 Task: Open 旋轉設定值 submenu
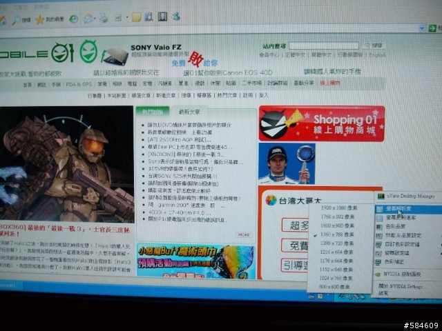point(408,253)
